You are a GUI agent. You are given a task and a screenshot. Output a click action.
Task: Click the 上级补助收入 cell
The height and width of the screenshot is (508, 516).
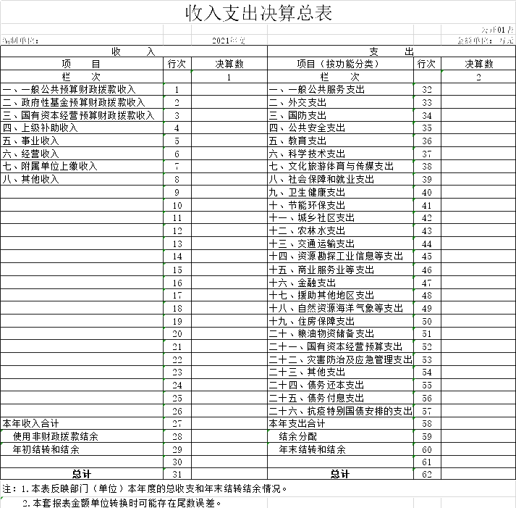(40, 128)
